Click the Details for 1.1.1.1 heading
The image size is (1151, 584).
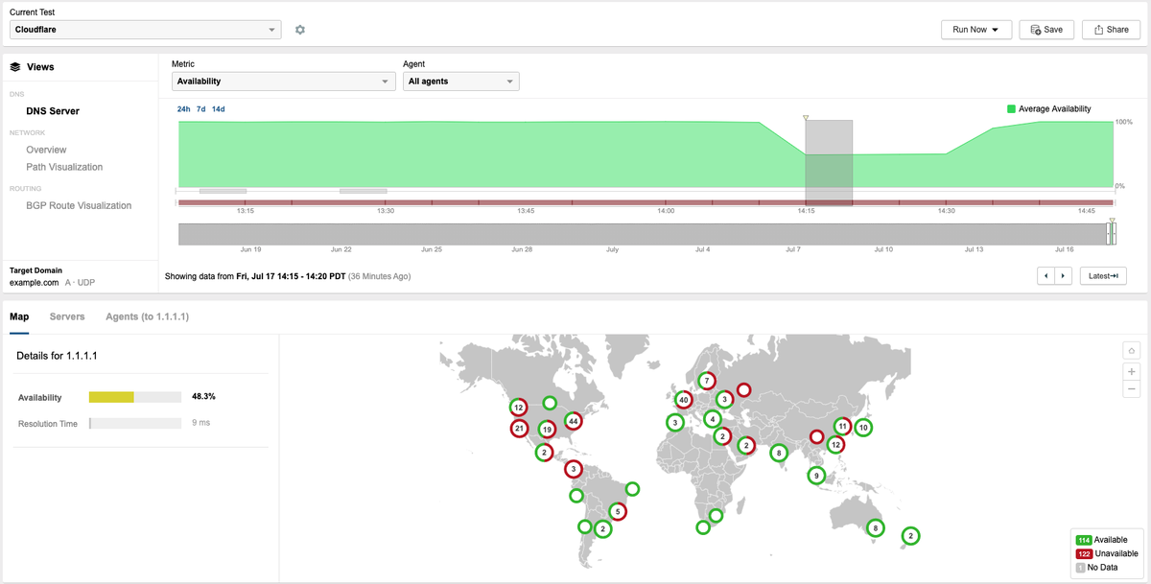pyautogui.click(x=57, y=356)
